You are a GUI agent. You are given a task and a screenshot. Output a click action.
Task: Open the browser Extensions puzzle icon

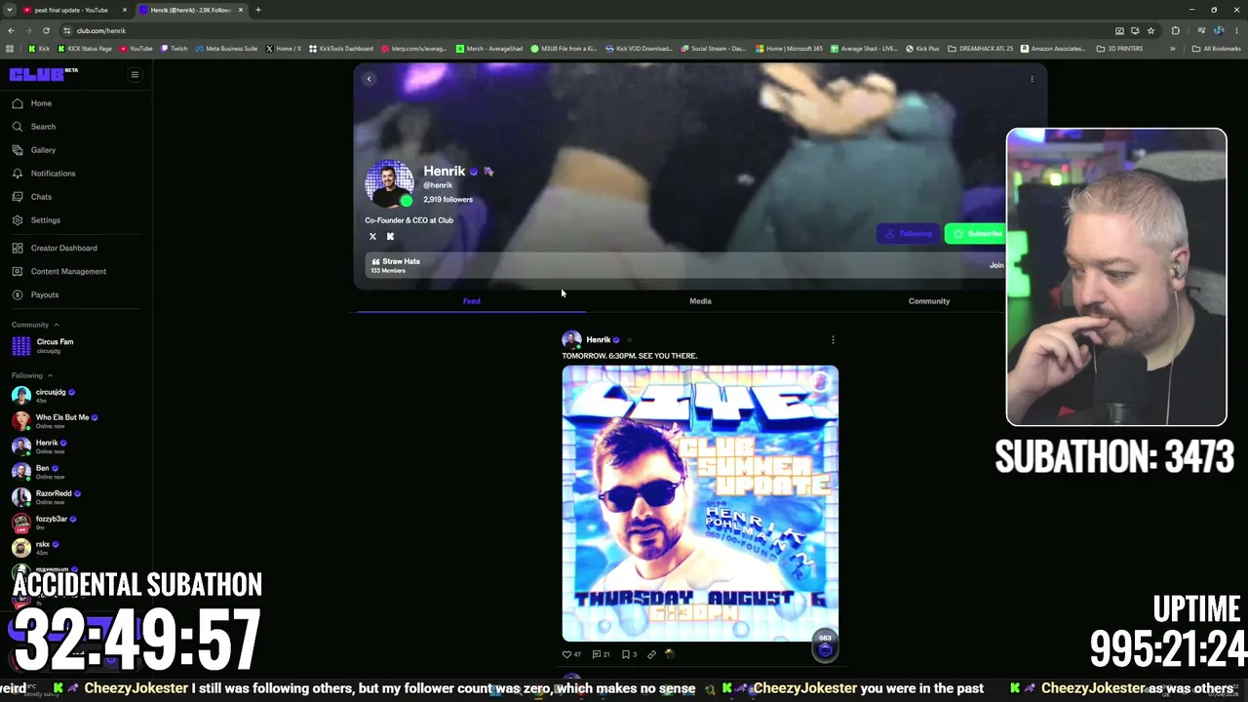tap(1175, 30)
